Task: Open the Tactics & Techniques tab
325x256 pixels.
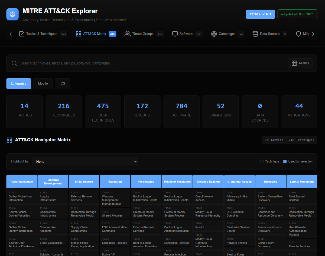Action: (x=43, y=34)
